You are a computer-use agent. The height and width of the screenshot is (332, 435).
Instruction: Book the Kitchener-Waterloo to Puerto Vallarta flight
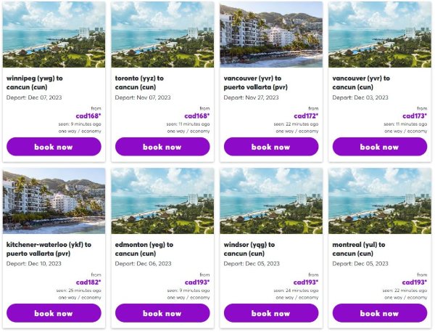point(54,313)
